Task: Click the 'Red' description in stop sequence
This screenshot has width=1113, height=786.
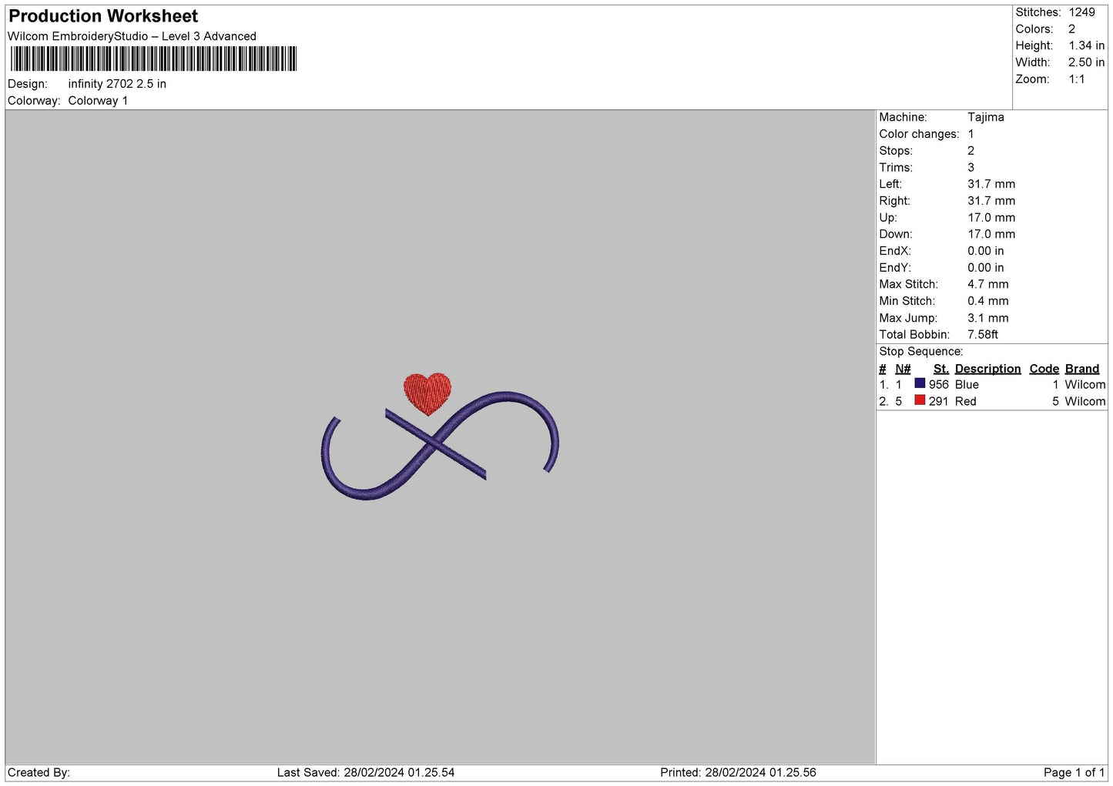Action: [965, 402]
